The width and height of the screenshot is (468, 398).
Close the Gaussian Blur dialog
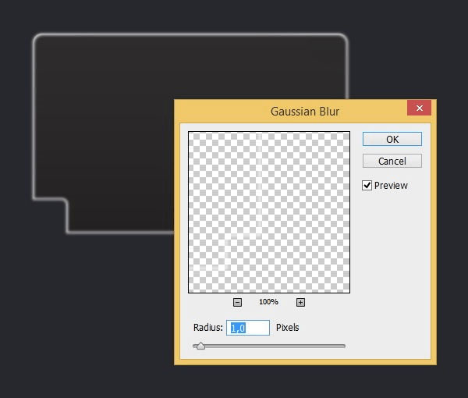[x=420, y=108]
